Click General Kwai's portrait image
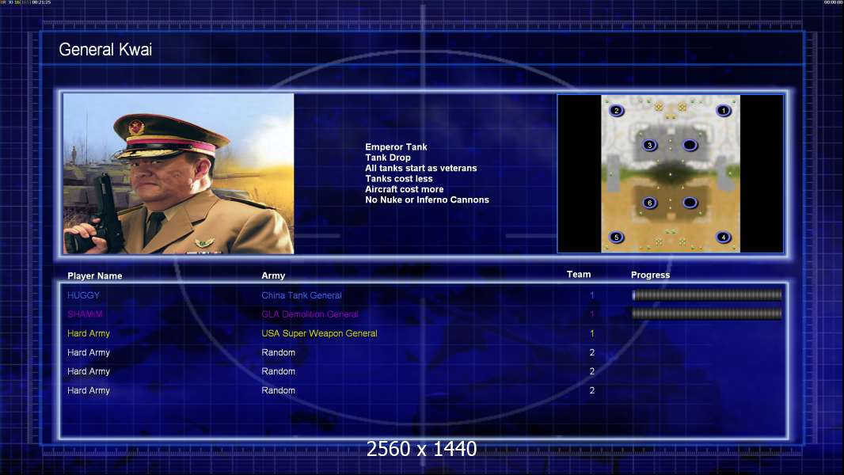 179,173
